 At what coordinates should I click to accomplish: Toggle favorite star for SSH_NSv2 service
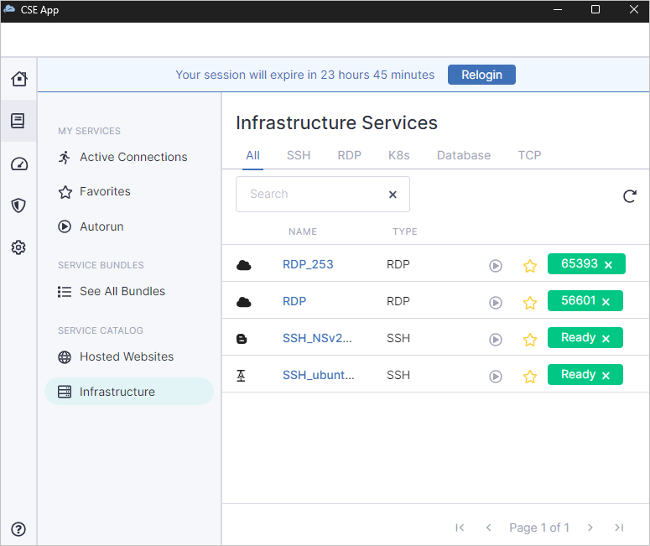(x=529, y=340)
